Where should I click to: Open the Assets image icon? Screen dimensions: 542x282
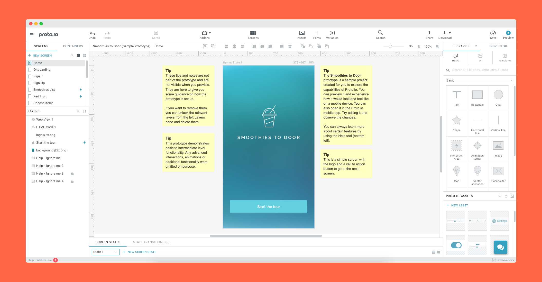point(302,33)
